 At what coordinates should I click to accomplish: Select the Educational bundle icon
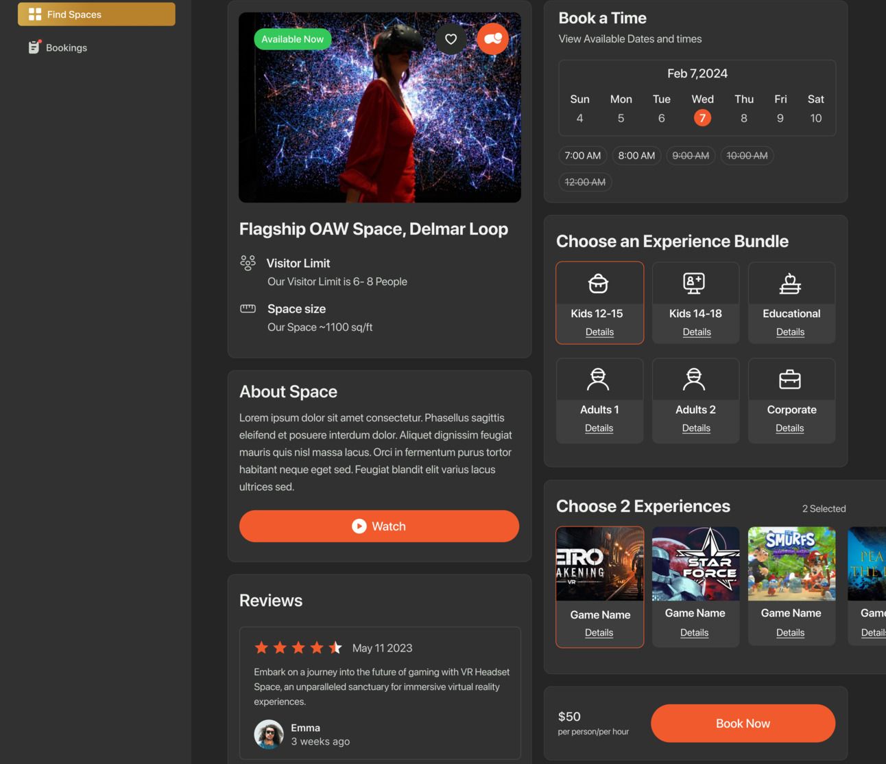point(790,283)
